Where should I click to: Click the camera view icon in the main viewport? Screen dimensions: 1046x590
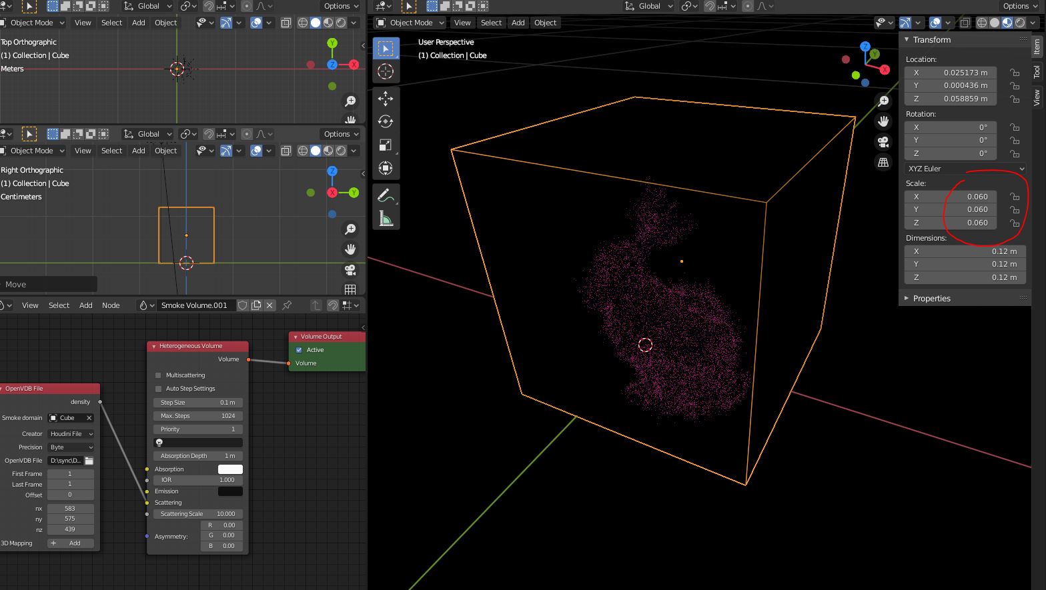click(x=883, y=142)
